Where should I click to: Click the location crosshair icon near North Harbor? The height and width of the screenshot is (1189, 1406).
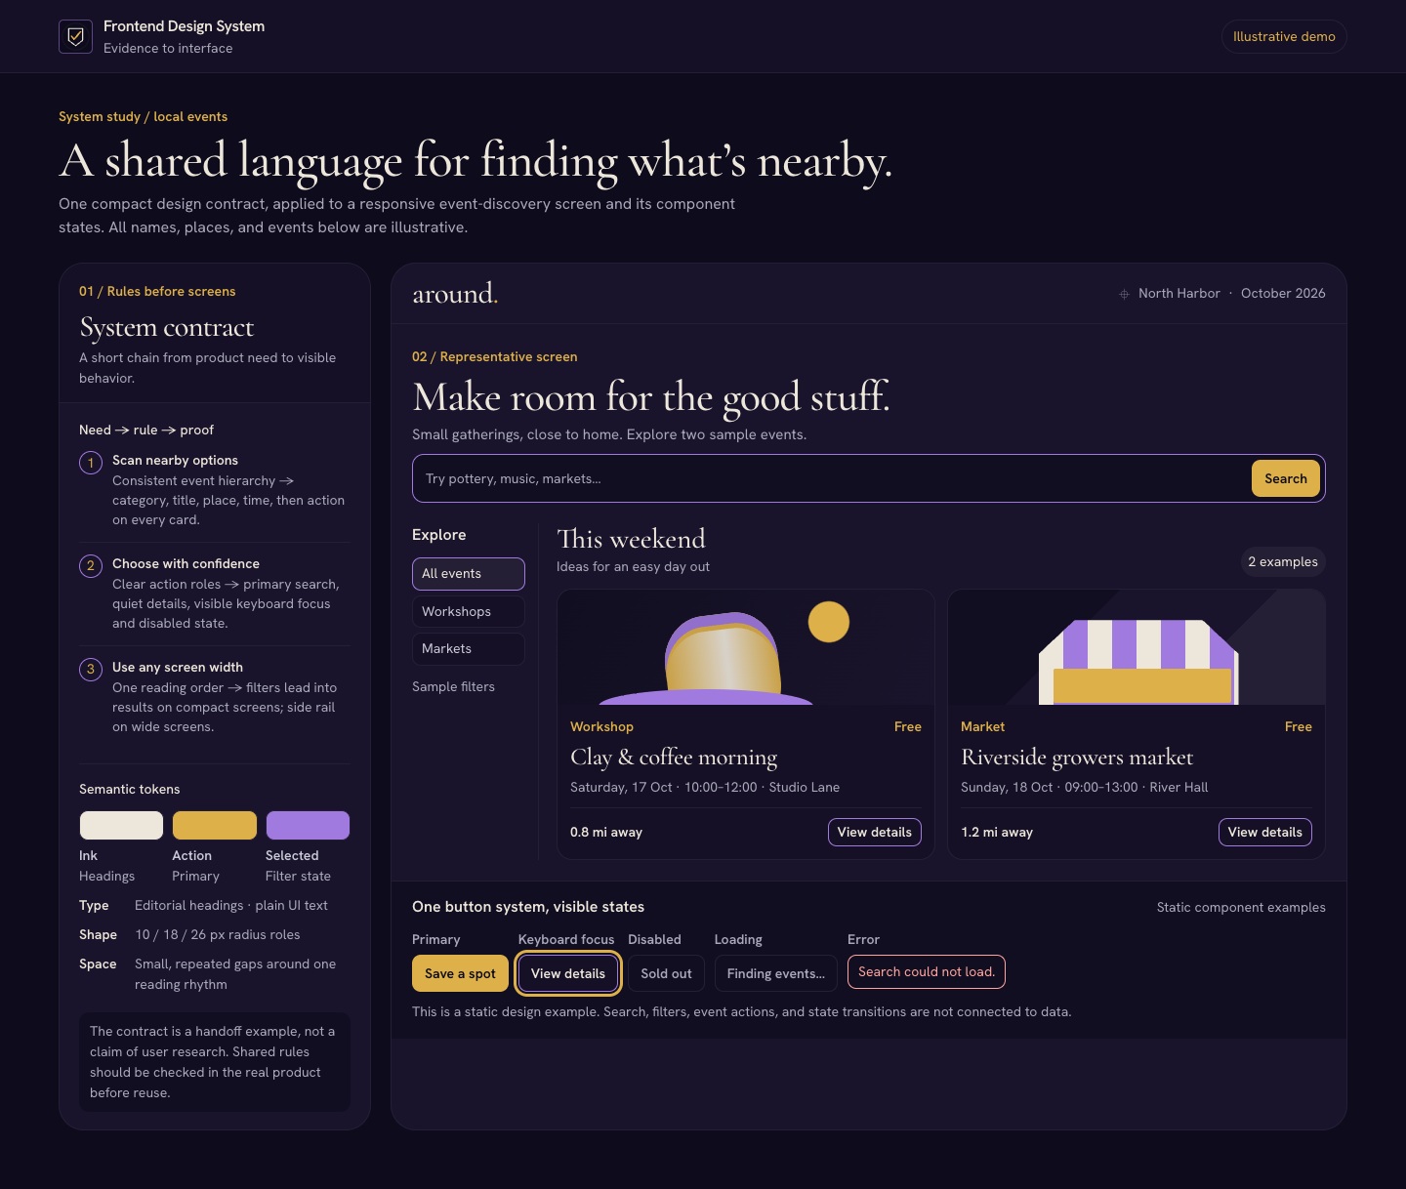pyautogui.click(x=1124, y=294)
